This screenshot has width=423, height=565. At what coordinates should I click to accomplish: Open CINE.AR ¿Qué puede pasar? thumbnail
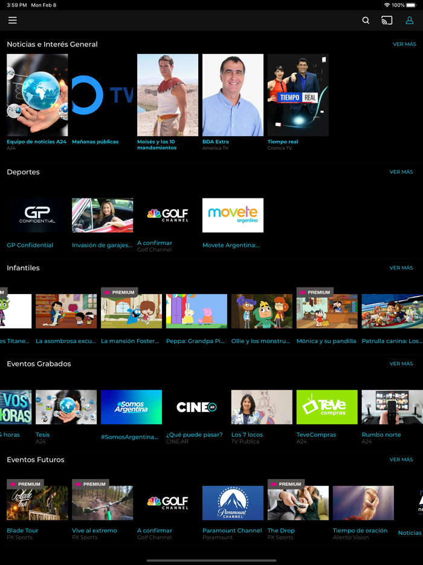click(196, 407)
